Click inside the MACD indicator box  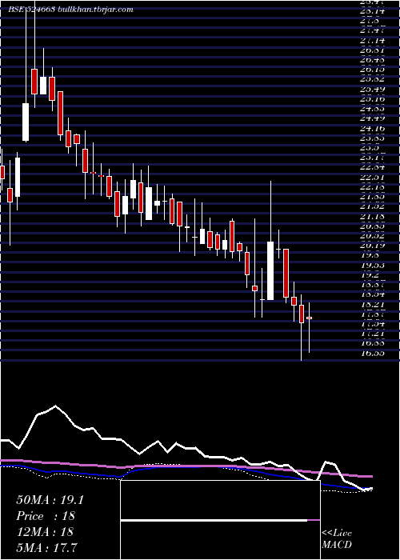click(x=220, y=520)
